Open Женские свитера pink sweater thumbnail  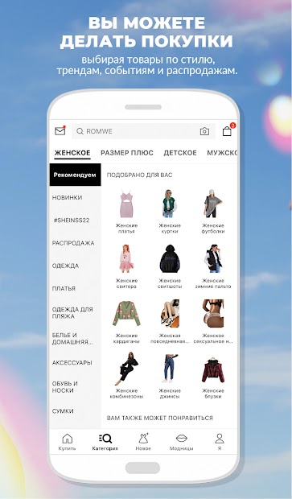(126, 258)
